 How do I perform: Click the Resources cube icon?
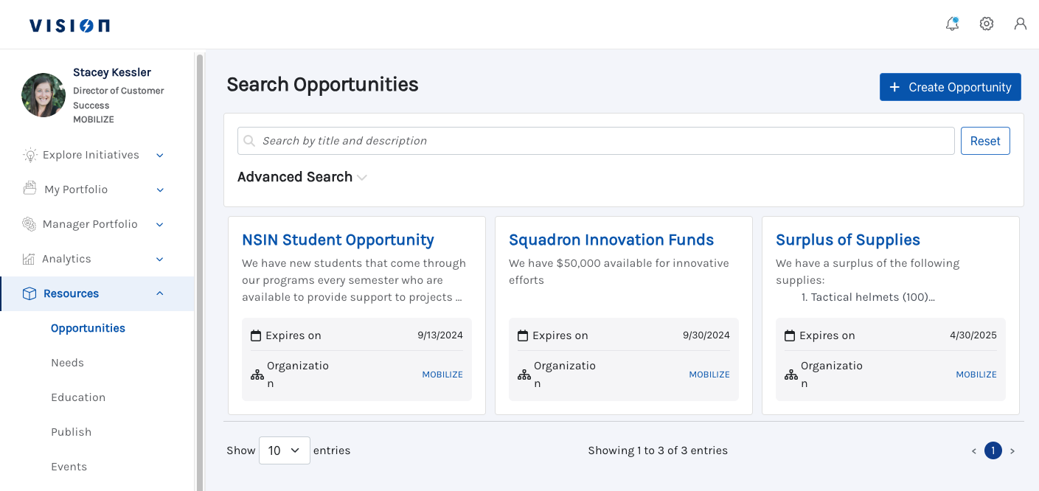tap(29, 293)
